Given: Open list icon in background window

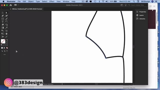Looking at the screenshot, I should point(154,6).
